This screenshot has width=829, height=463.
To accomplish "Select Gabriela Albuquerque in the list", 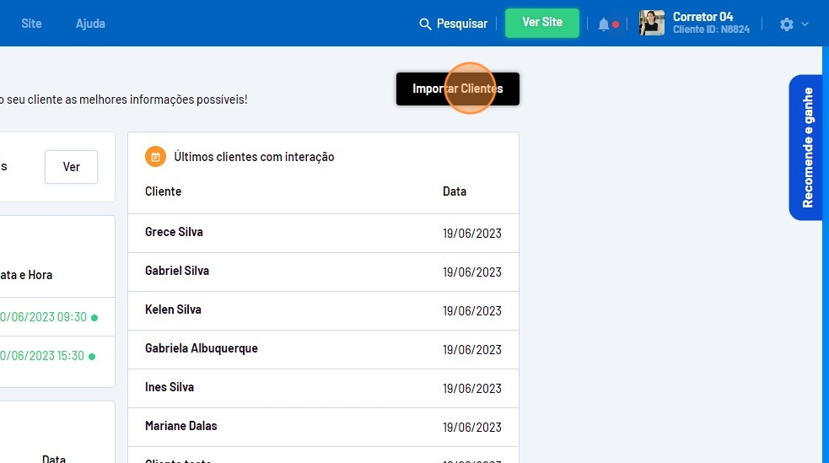I will 202,348.
